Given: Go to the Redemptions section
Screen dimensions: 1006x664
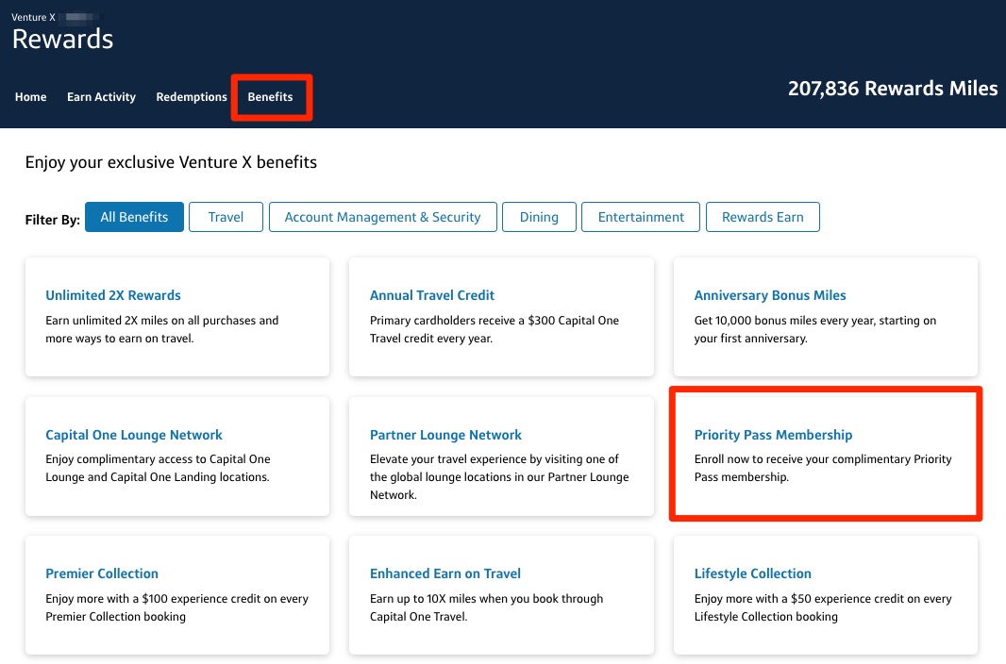Looking at the screenshot, I should click(192, 96).
